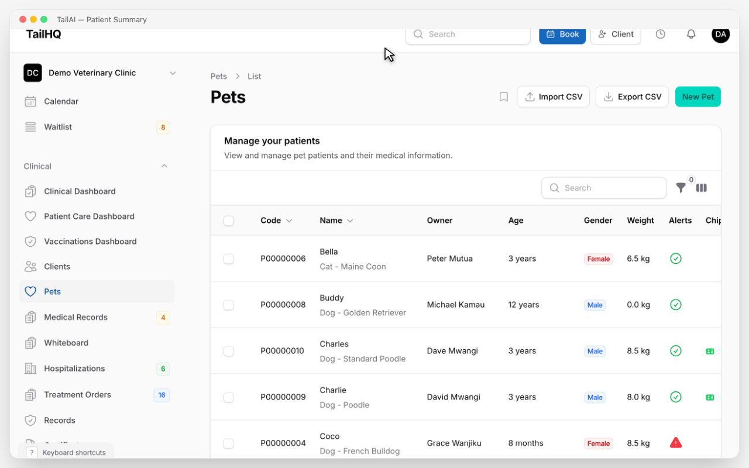Click the New Pet button
This screenshot has width=749, height=468.
pos(698,97)
